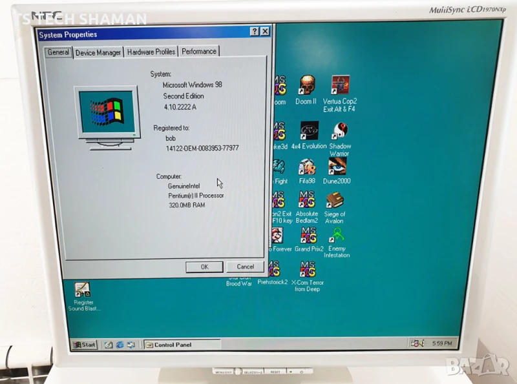Open the Dune2000 eye icon
Viewport: 517px width, 384px height.
(337, 167)
